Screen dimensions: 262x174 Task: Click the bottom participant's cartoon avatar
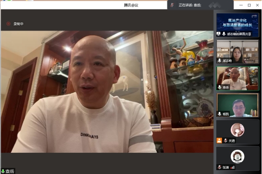[x=237, y=157]
